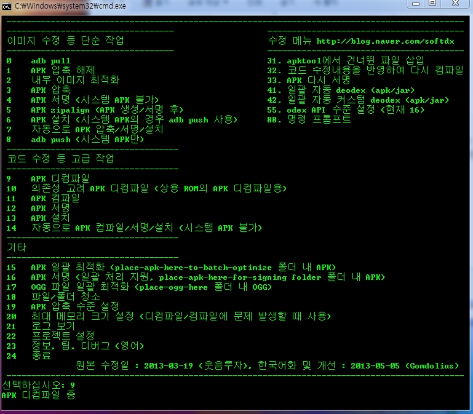Click option 11 APK 컴파일
The image size is (473, 414).
point(55,198)
